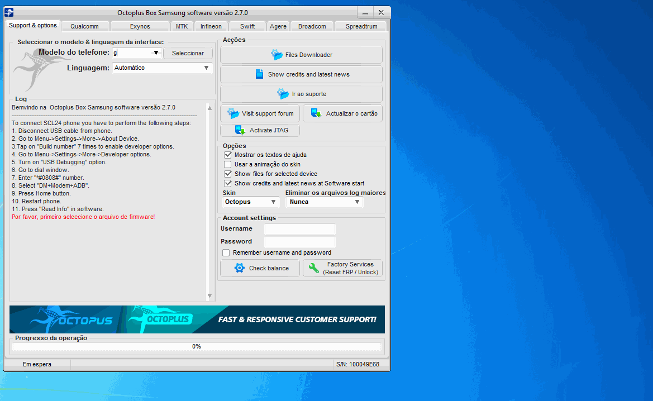This screenshot has height=401, width=653.
Task: Toggle Mostrar os textos de ajuda checkbox
Action: (x=228, y=155)
